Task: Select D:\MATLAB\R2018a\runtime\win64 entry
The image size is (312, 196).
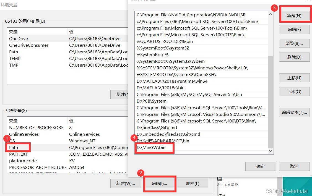Action: [x=201, y=81]
